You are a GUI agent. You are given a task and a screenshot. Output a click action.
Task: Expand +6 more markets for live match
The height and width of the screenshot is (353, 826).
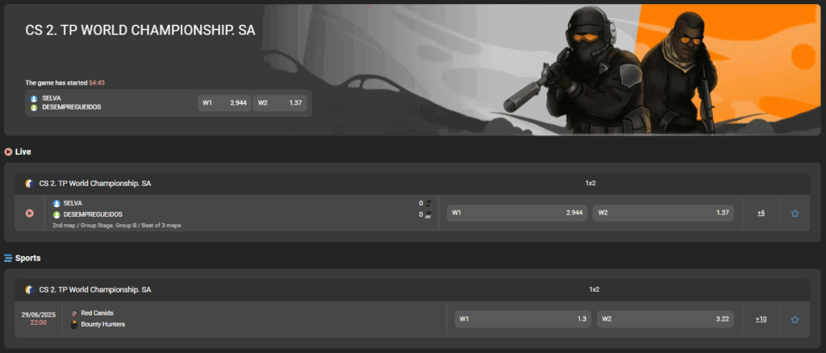[761, 214]
